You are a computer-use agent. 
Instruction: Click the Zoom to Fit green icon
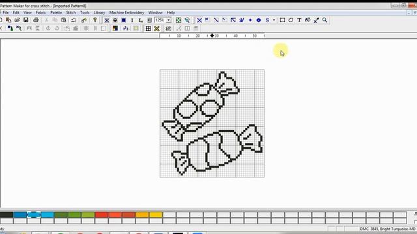(x=179, y=20)
